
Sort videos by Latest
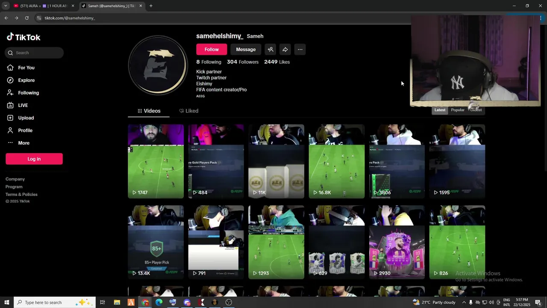coord(440,110)
